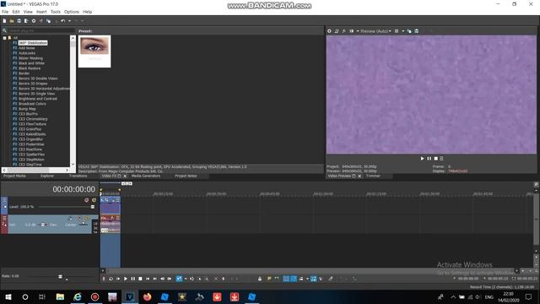Switch to the Trimmer tab
The image size is (540, 304).
373,176
